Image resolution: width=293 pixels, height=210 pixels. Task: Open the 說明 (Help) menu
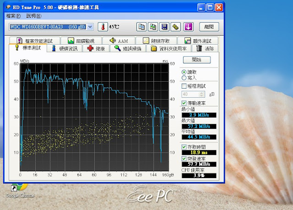33,16
